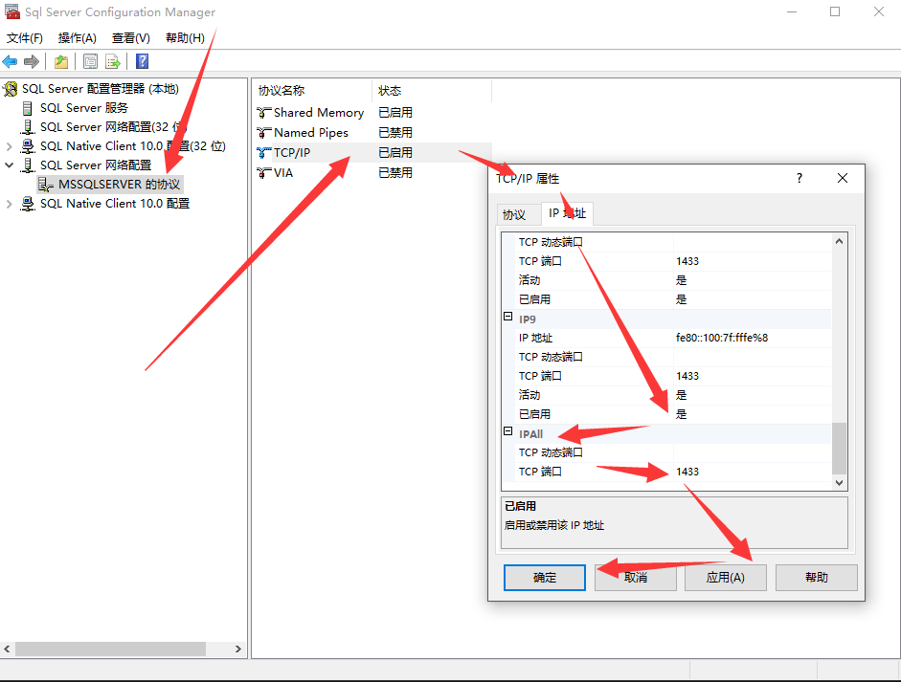Click the Forward arrow toolbar icon

(x=32, y=61)
